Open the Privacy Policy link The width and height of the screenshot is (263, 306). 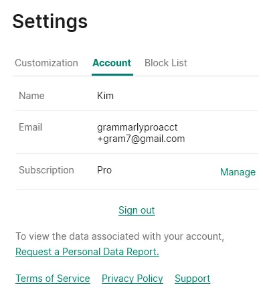[x=133, y=279]
